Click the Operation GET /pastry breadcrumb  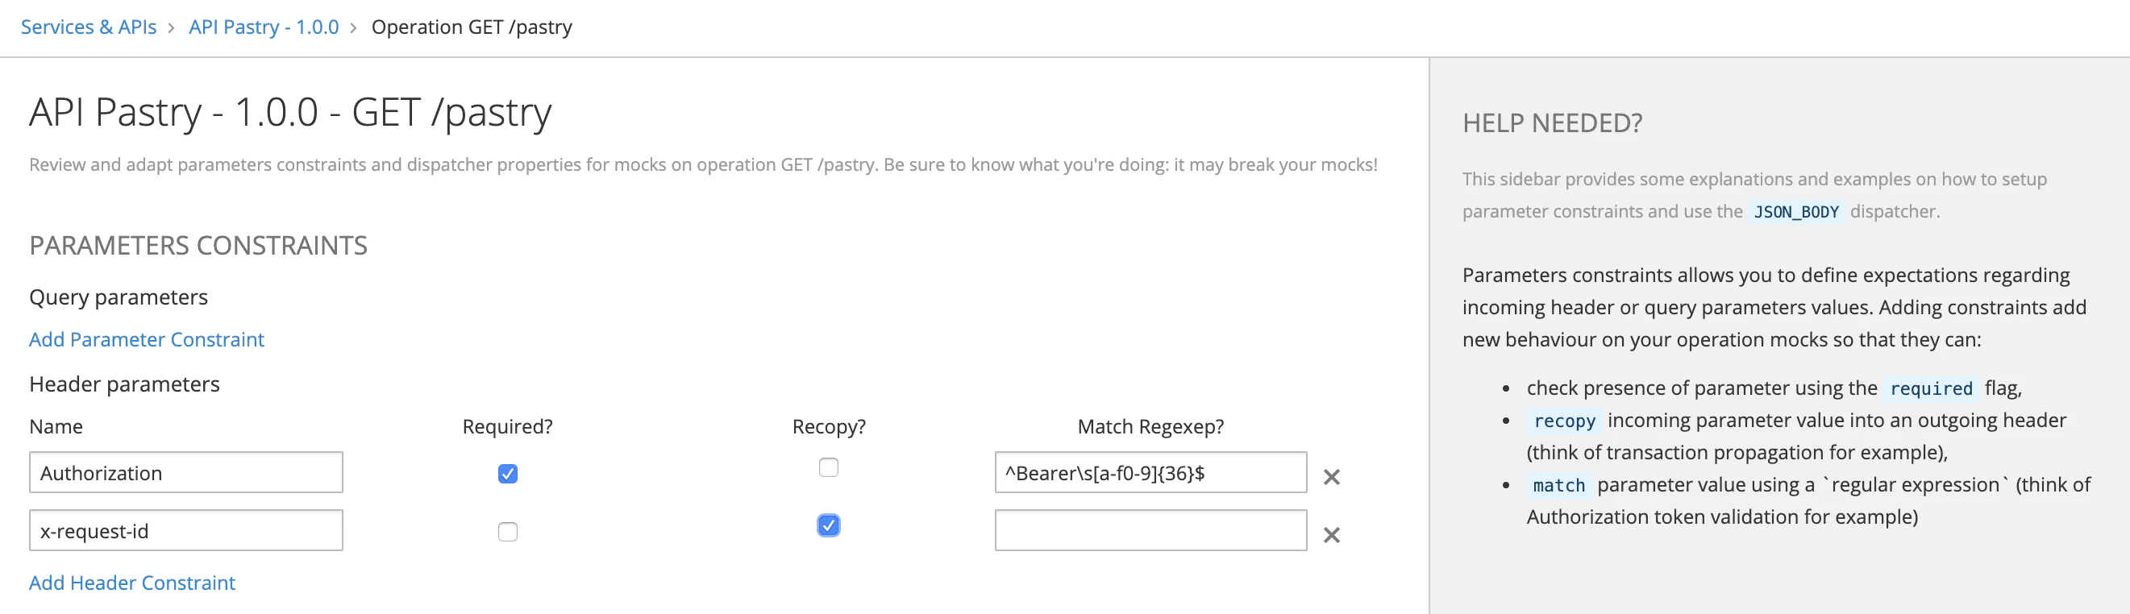(472, 27)
